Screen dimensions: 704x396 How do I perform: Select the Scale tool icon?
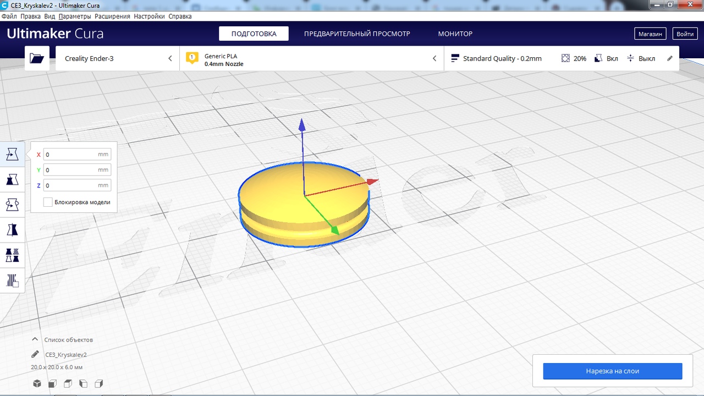(x=12, y=179)
